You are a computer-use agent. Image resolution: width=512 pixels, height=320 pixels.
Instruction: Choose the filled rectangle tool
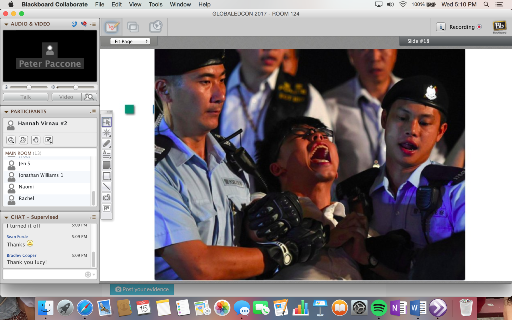(x=107, y=165)
